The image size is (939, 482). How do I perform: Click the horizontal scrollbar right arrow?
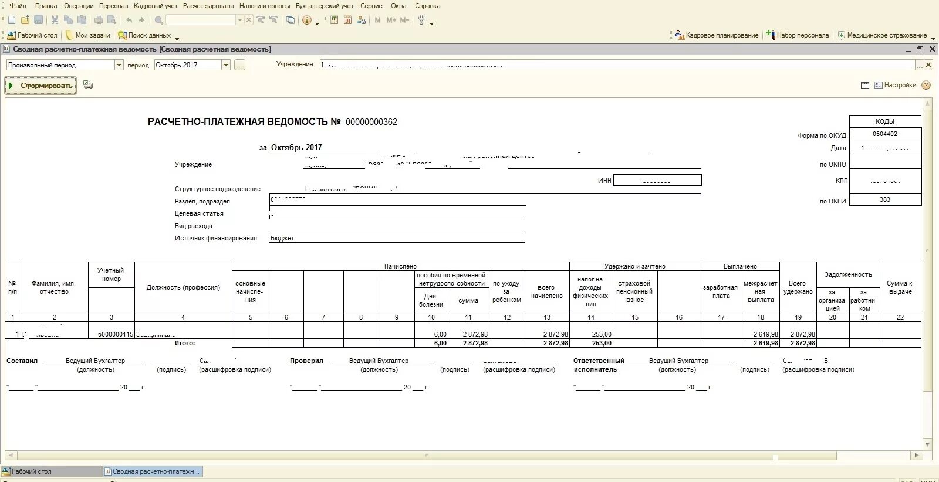coord(917,454)
